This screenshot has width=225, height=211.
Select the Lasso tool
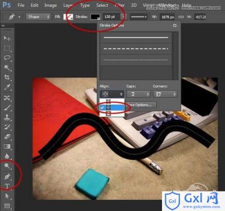pyautogui.click(x=7, y=58)
